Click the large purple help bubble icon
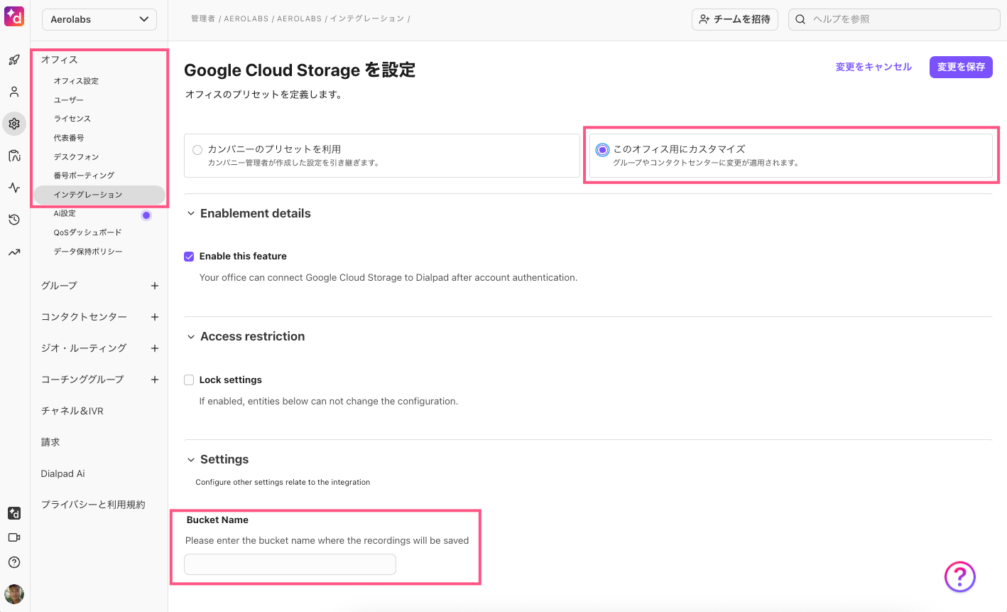 pos(960,576)
